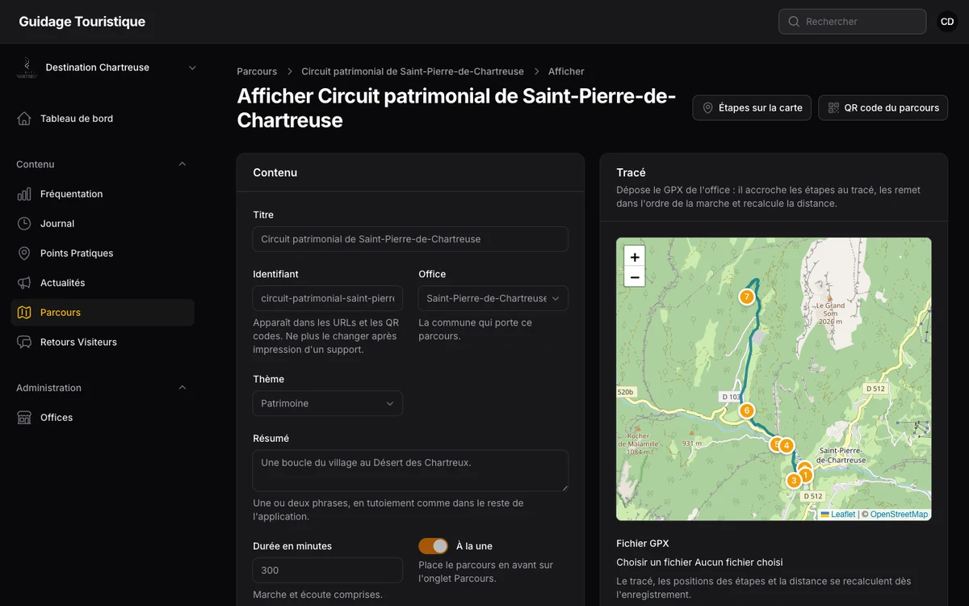The width and height of the screenshot is (969, 606).
Task: Focus the Rechercher search box
Action: coord(852,22)
